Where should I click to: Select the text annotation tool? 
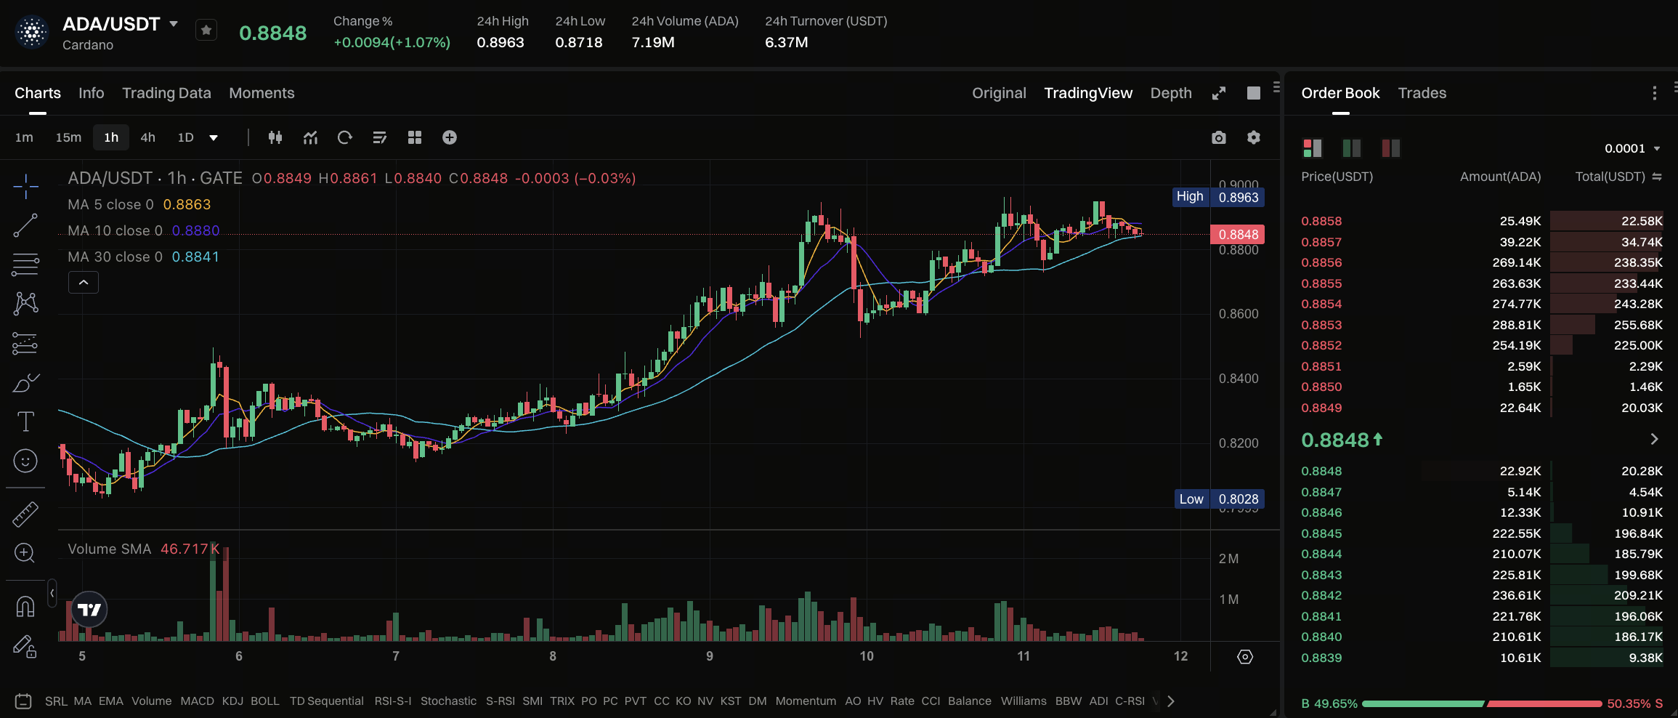(25, 421)
